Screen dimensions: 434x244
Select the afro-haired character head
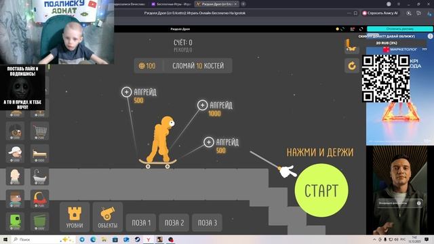(15, 131)
